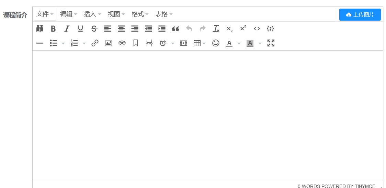The height and width of the screenshot is (188, 386).
Task: Apply a numbered list
Action: coord(74,43)
